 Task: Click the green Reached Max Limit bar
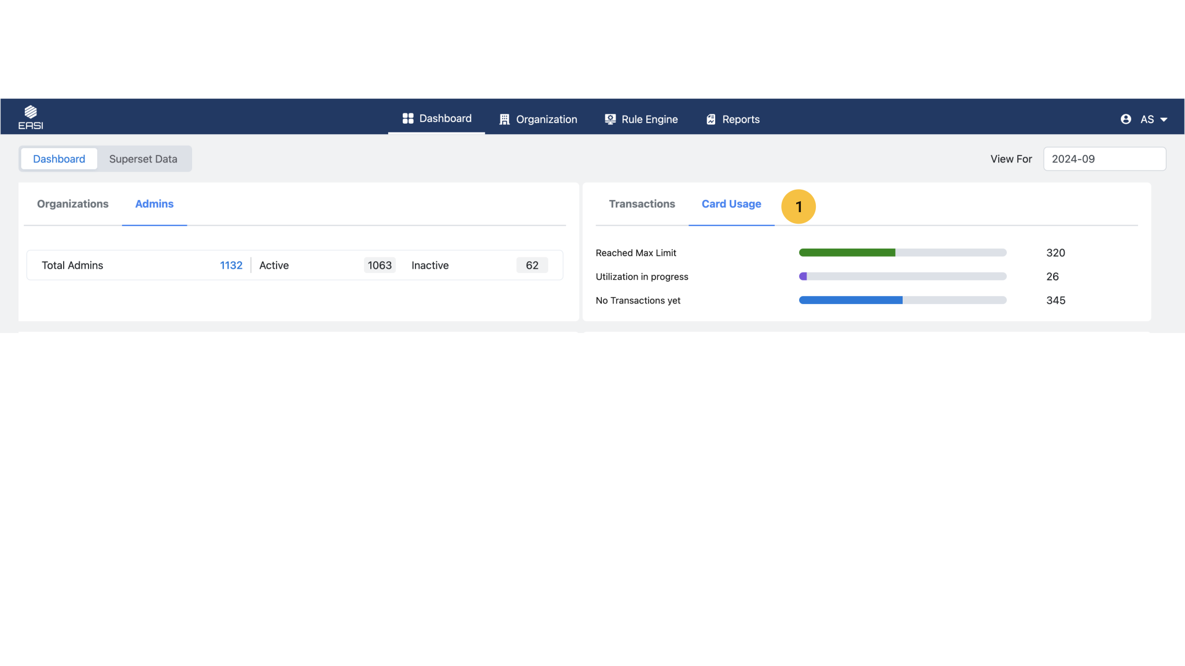coord(847,253)
